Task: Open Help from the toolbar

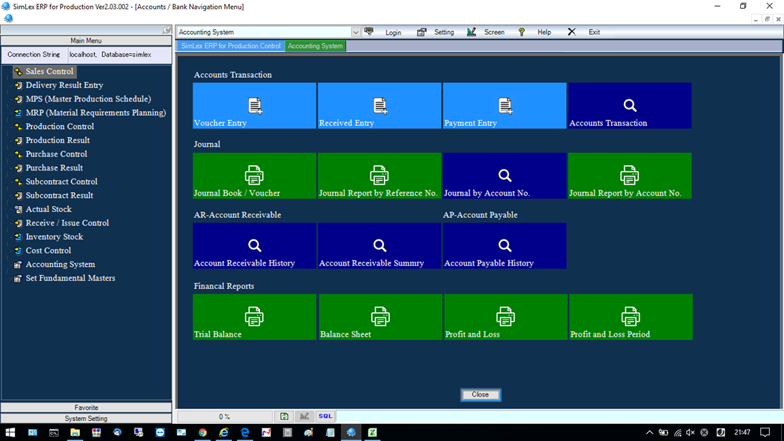Action: [x=535, y=32]
